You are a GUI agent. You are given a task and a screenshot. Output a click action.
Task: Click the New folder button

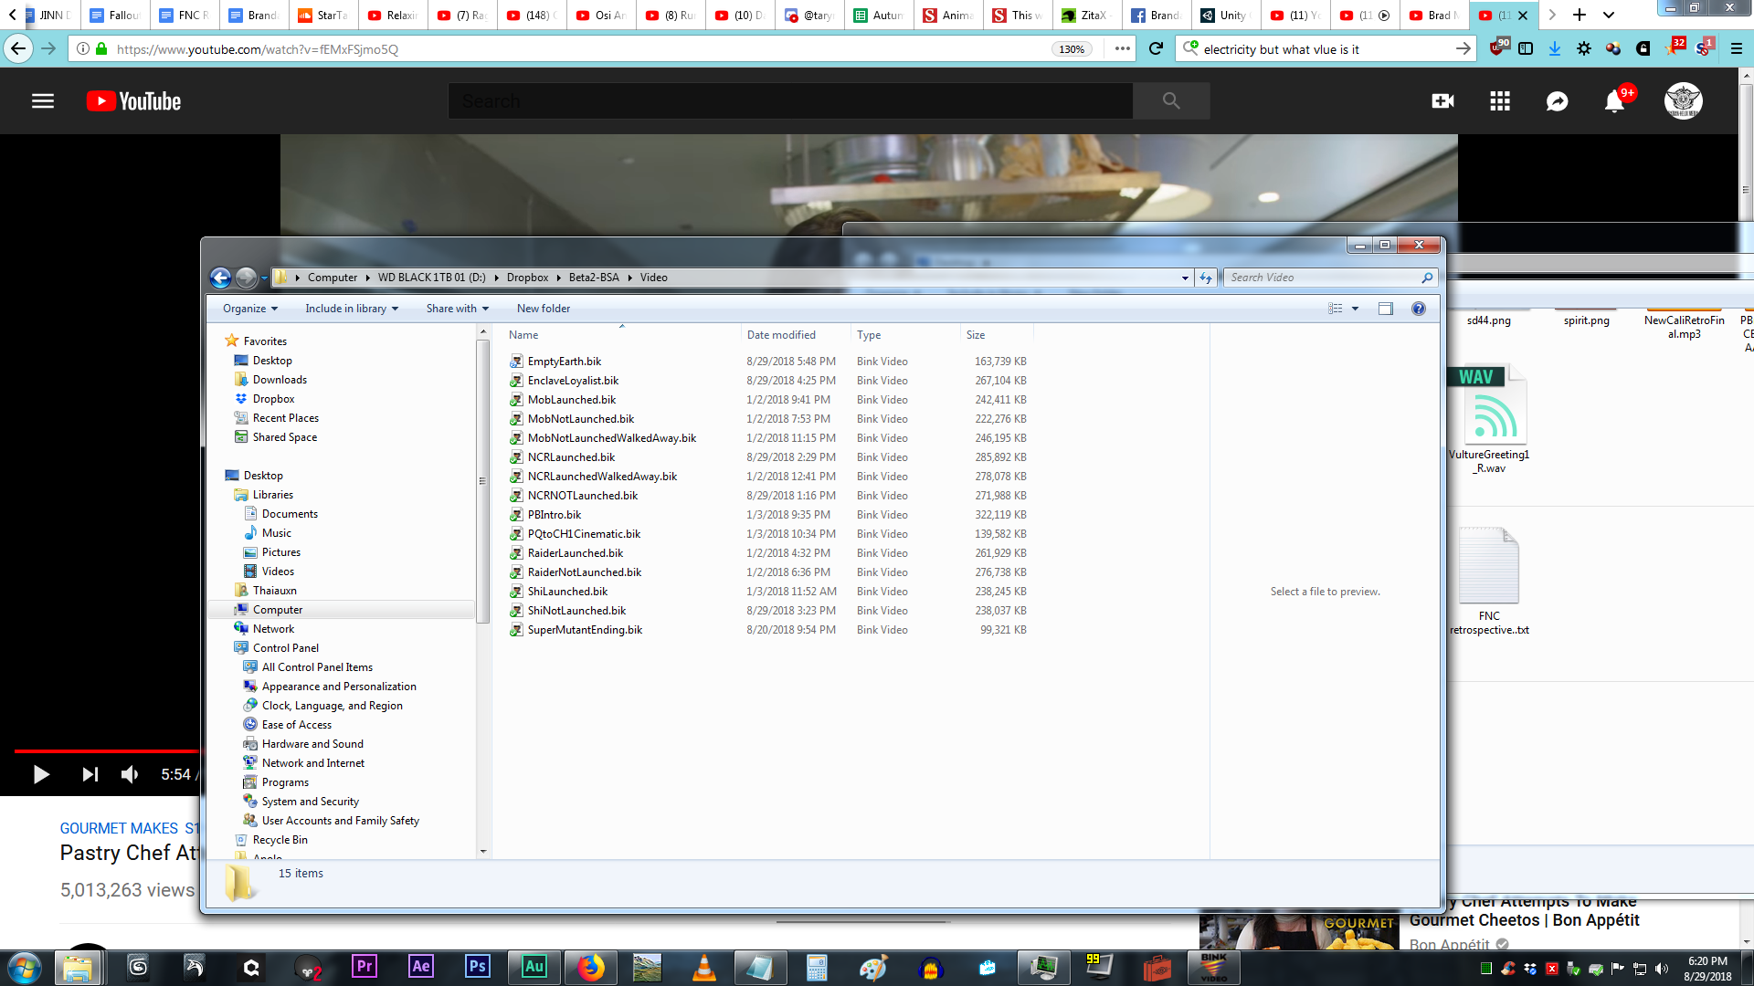[x=544, y=309]
